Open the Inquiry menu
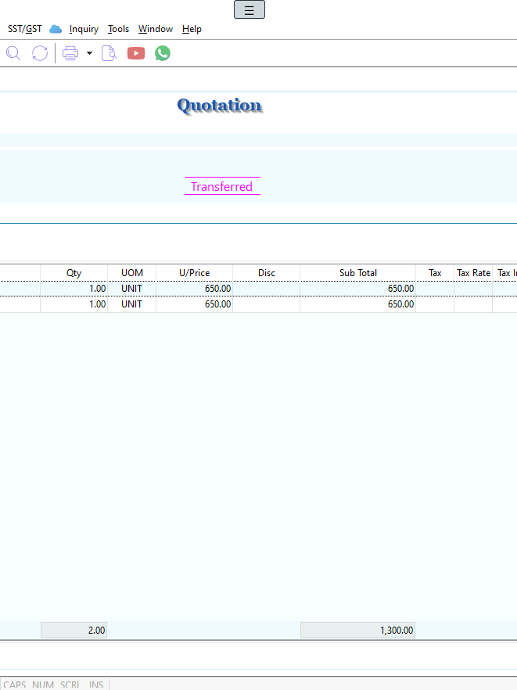Viewport: 517px width, 690px height. click(x=84, y=29)
